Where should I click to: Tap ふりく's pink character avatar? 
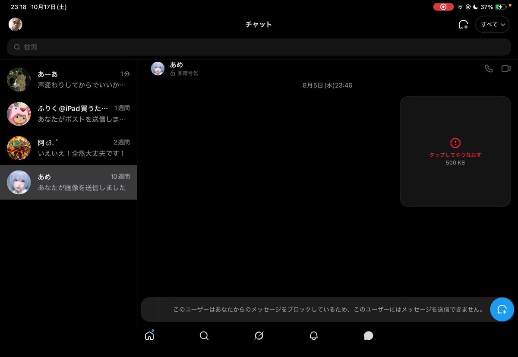tap(19, 114)
